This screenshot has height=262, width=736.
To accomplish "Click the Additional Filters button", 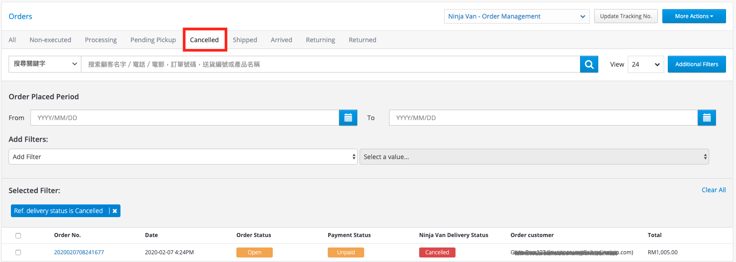I will (x=697, y=64).
